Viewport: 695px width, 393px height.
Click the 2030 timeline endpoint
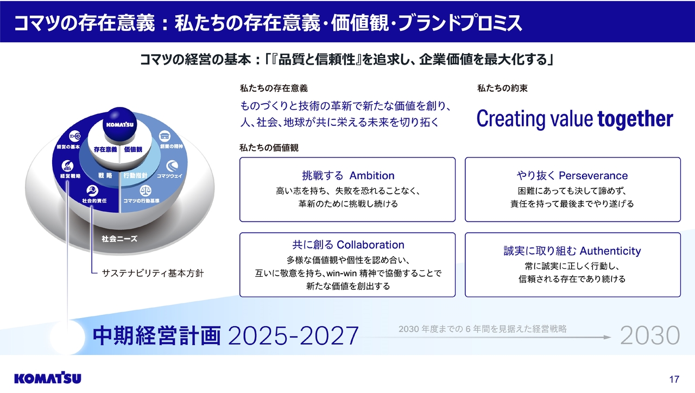coord(649,336)
